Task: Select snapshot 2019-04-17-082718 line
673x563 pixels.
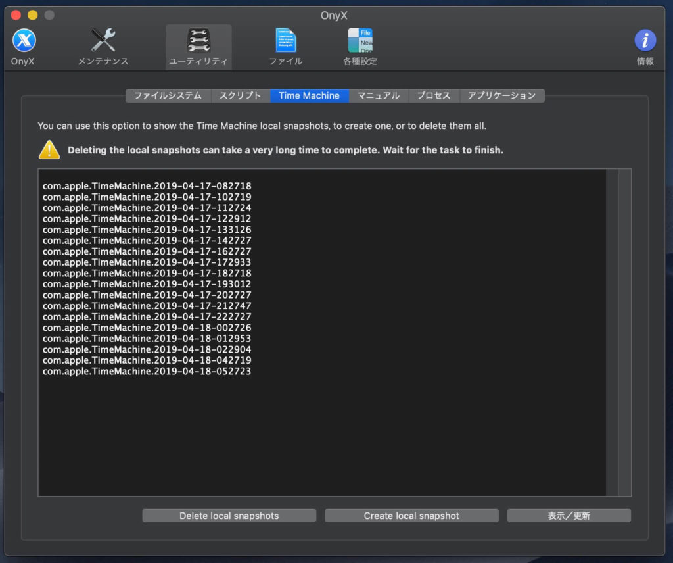Action: tap(147, 186)
